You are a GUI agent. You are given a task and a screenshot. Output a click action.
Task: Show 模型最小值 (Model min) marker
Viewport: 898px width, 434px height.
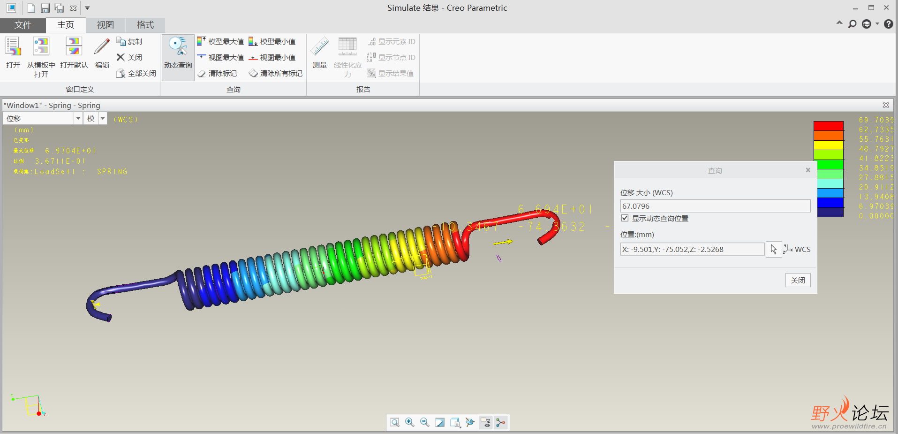[x=272, y=42]
